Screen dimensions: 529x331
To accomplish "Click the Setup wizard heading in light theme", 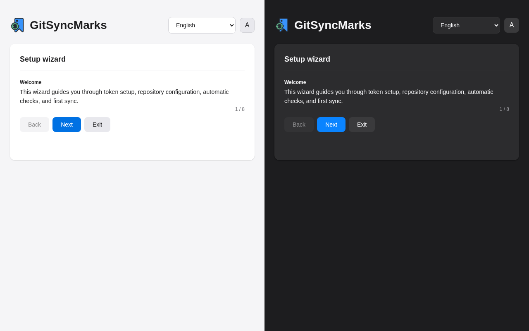I will click(43, 59).
